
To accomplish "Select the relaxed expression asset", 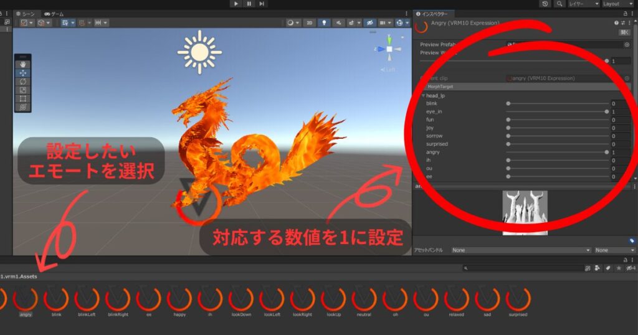I will 457,301.
